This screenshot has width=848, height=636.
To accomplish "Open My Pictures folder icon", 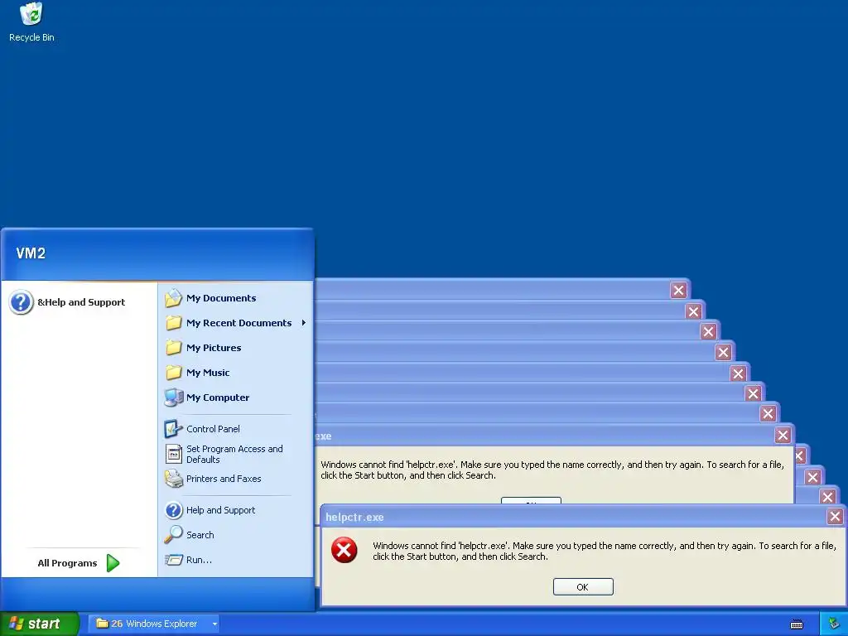I will 174,348.
